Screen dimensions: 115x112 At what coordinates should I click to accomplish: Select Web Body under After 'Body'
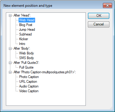click(x=27, y=53)
